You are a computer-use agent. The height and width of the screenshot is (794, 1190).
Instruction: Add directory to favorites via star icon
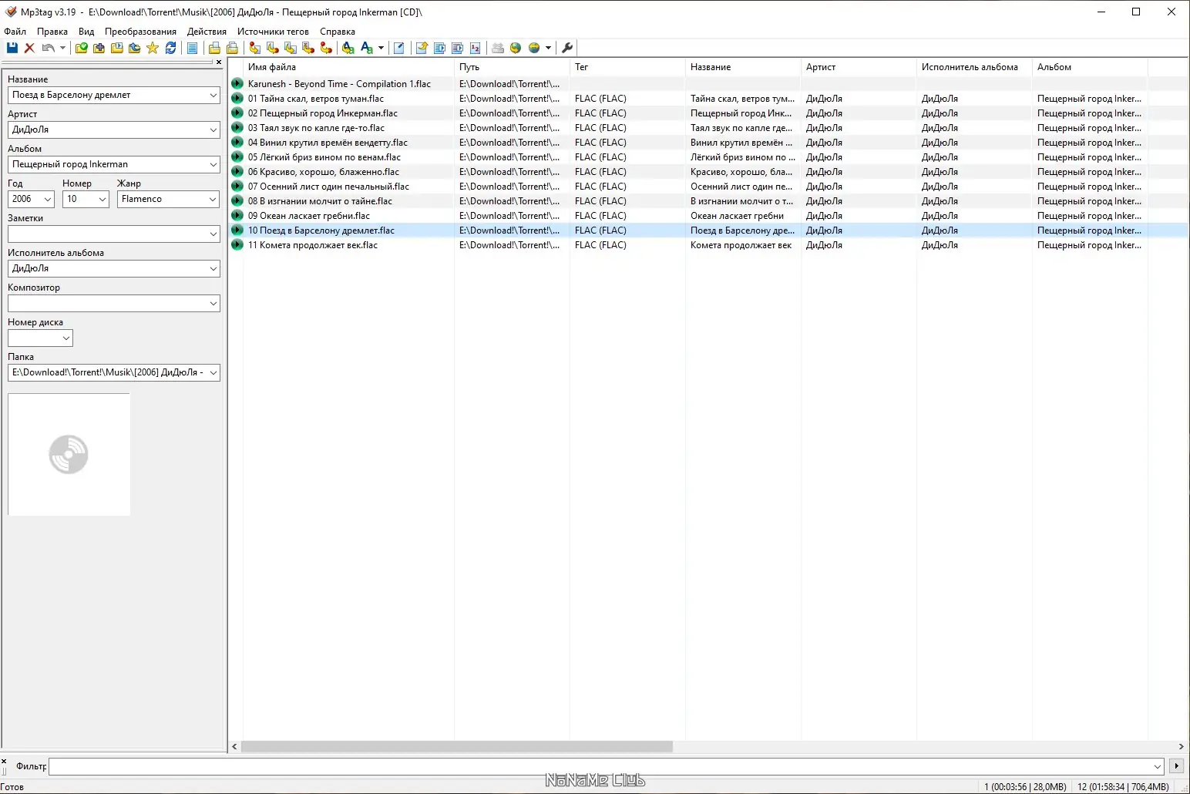click(x=153, y=48)
